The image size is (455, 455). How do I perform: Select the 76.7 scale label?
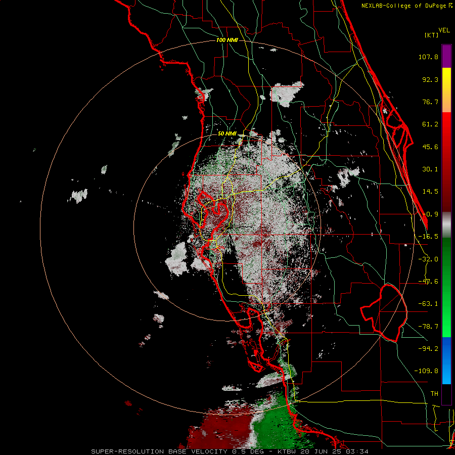pyautogui.click(x=430, y=102)
